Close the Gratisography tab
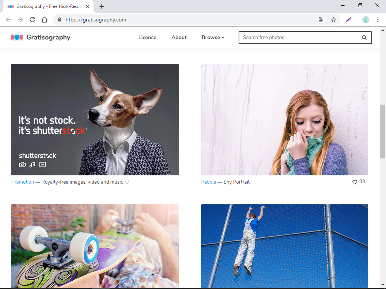 click(x=87, y=6)
